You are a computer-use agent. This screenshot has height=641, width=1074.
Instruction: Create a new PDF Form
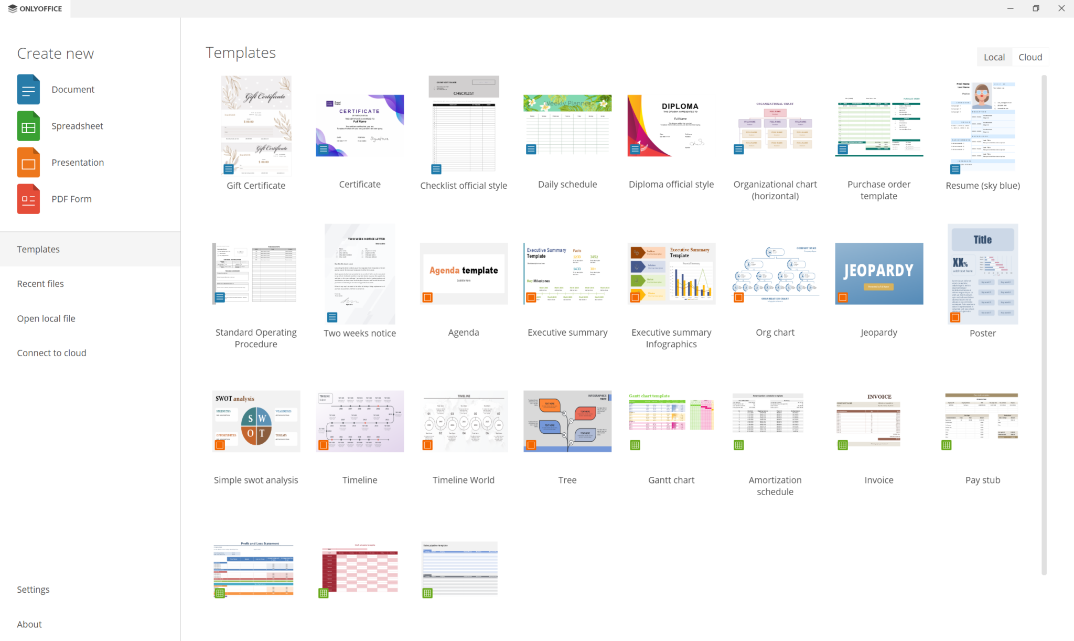click(71, 199)
